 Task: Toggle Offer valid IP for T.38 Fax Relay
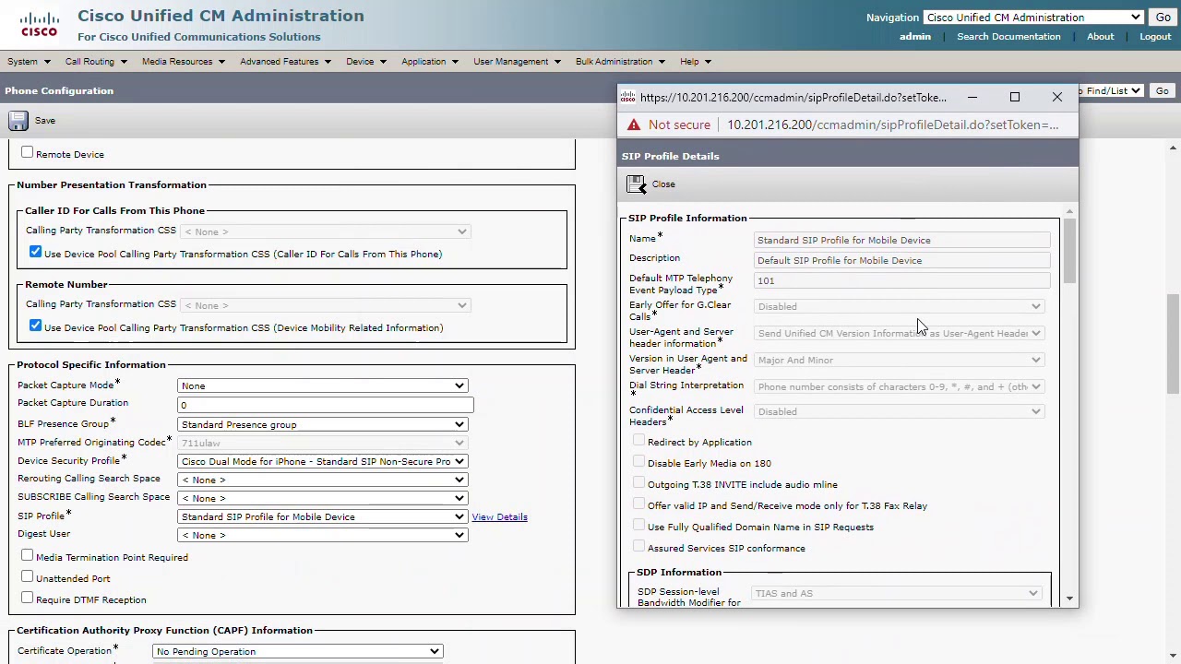[x=638, y=504]
